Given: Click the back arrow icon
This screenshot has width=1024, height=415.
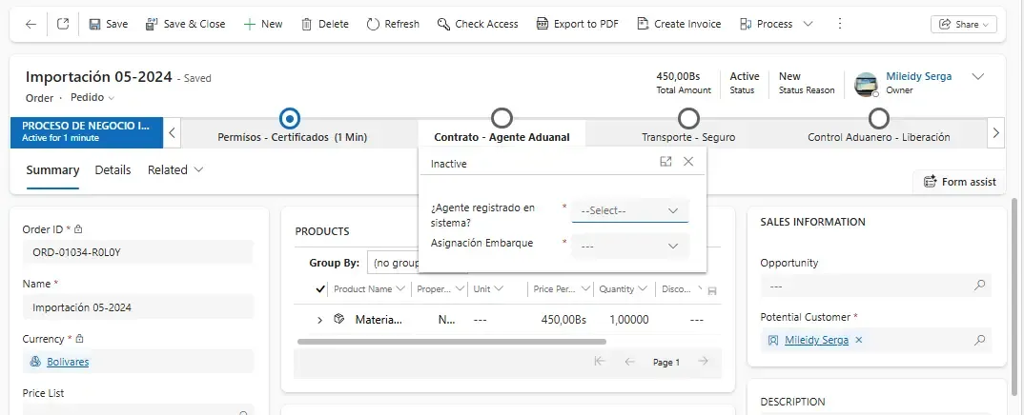Looking at the screenshot, I should (31, 24).
